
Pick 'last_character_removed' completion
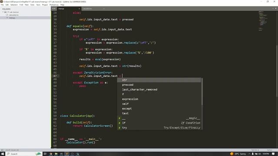click(159, 90)
